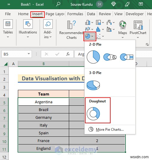Expand the Add-ins dropdown arrow

[x=51, y=37]
